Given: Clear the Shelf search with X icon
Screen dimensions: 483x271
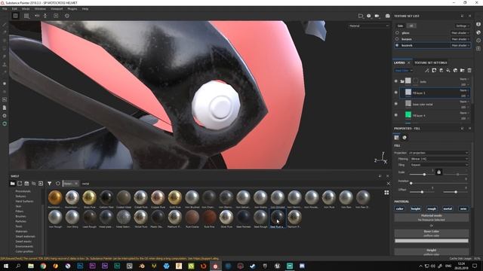Looking at the screenshot, I should tap(388, 184).
